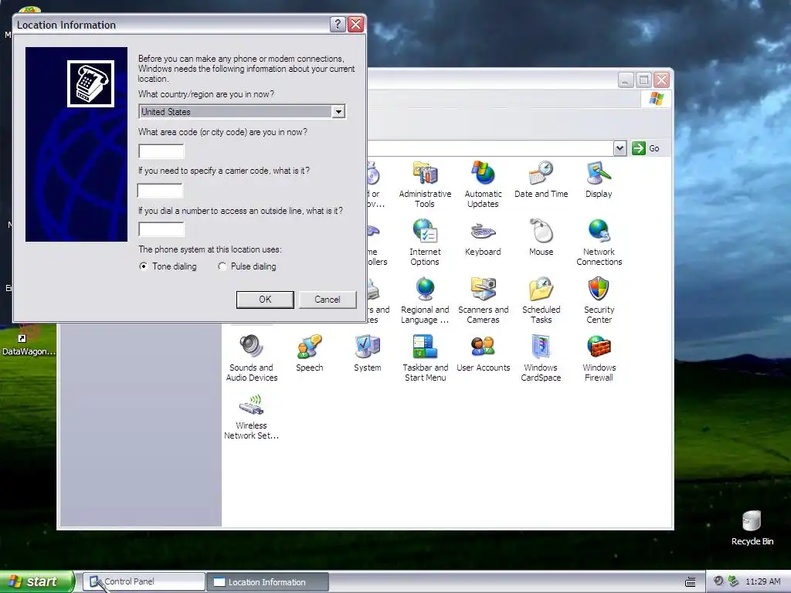This screenshot has width=791, height=593.
Task: Switch to Control Panel taskbar button
Action: point(144,582)
